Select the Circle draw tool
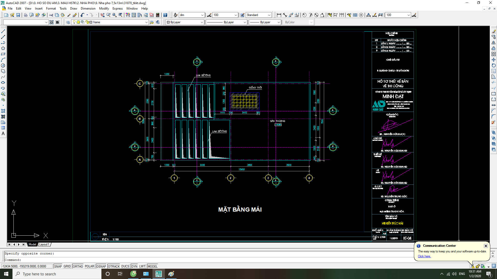This screenshot has height=279, width=497. pos(3,65)
